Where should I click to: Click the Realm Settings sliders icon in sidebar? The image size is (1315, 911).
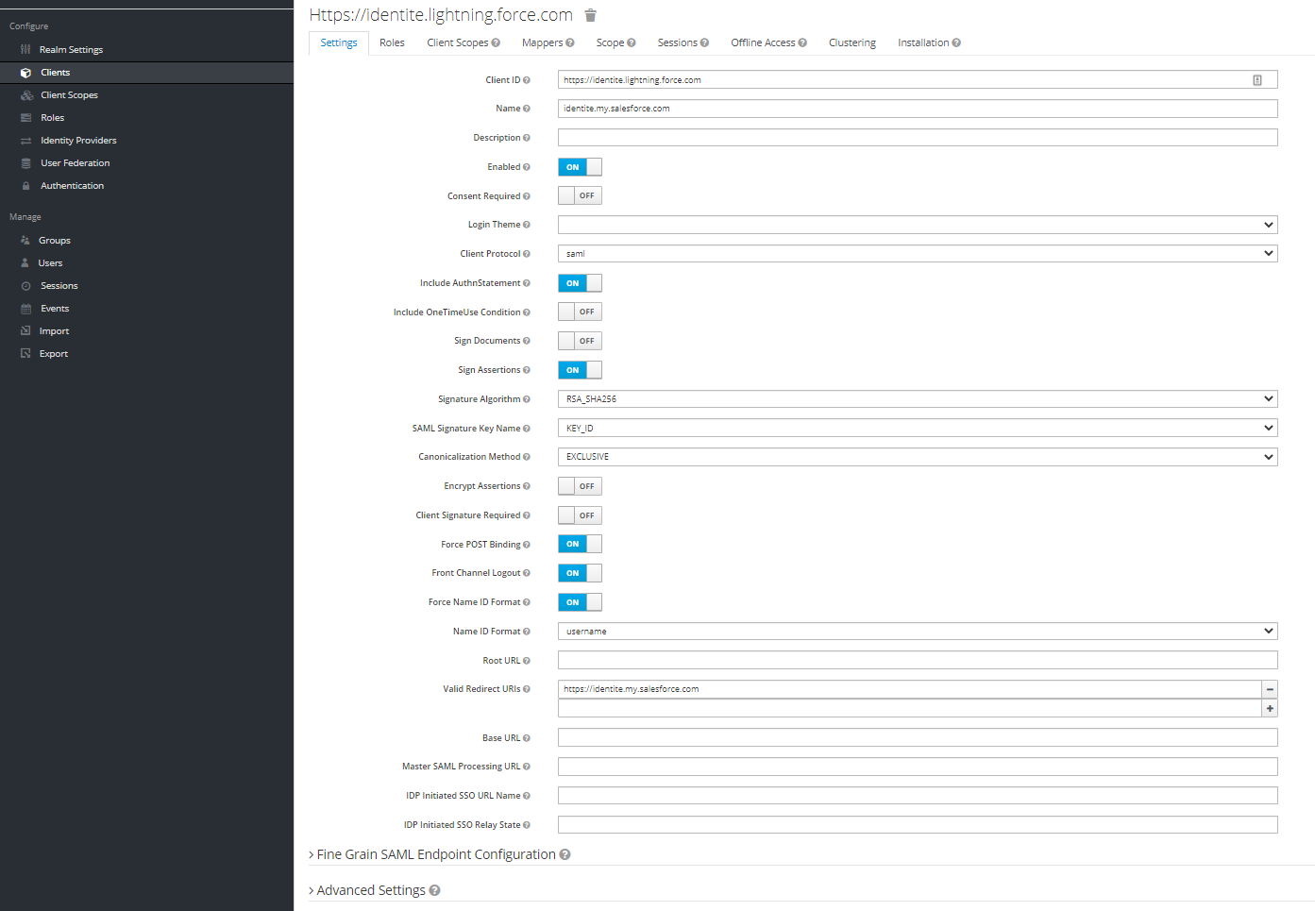tap(25, 49)
